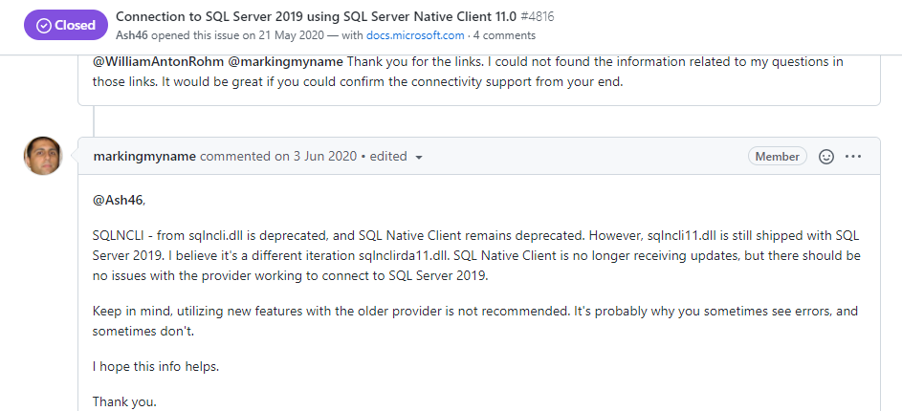Click the markingmyname username in comment header
Image resolution: width=902 pixels, height=411 pixels.
pos(144,157)
